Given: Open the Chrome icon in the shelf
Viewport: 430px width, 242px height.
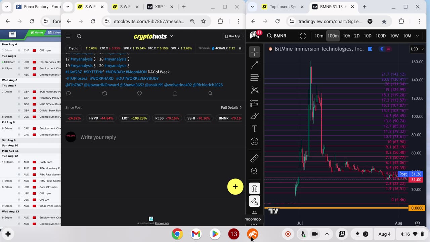Looking at the screenshot, I should (x=177, y=234).
